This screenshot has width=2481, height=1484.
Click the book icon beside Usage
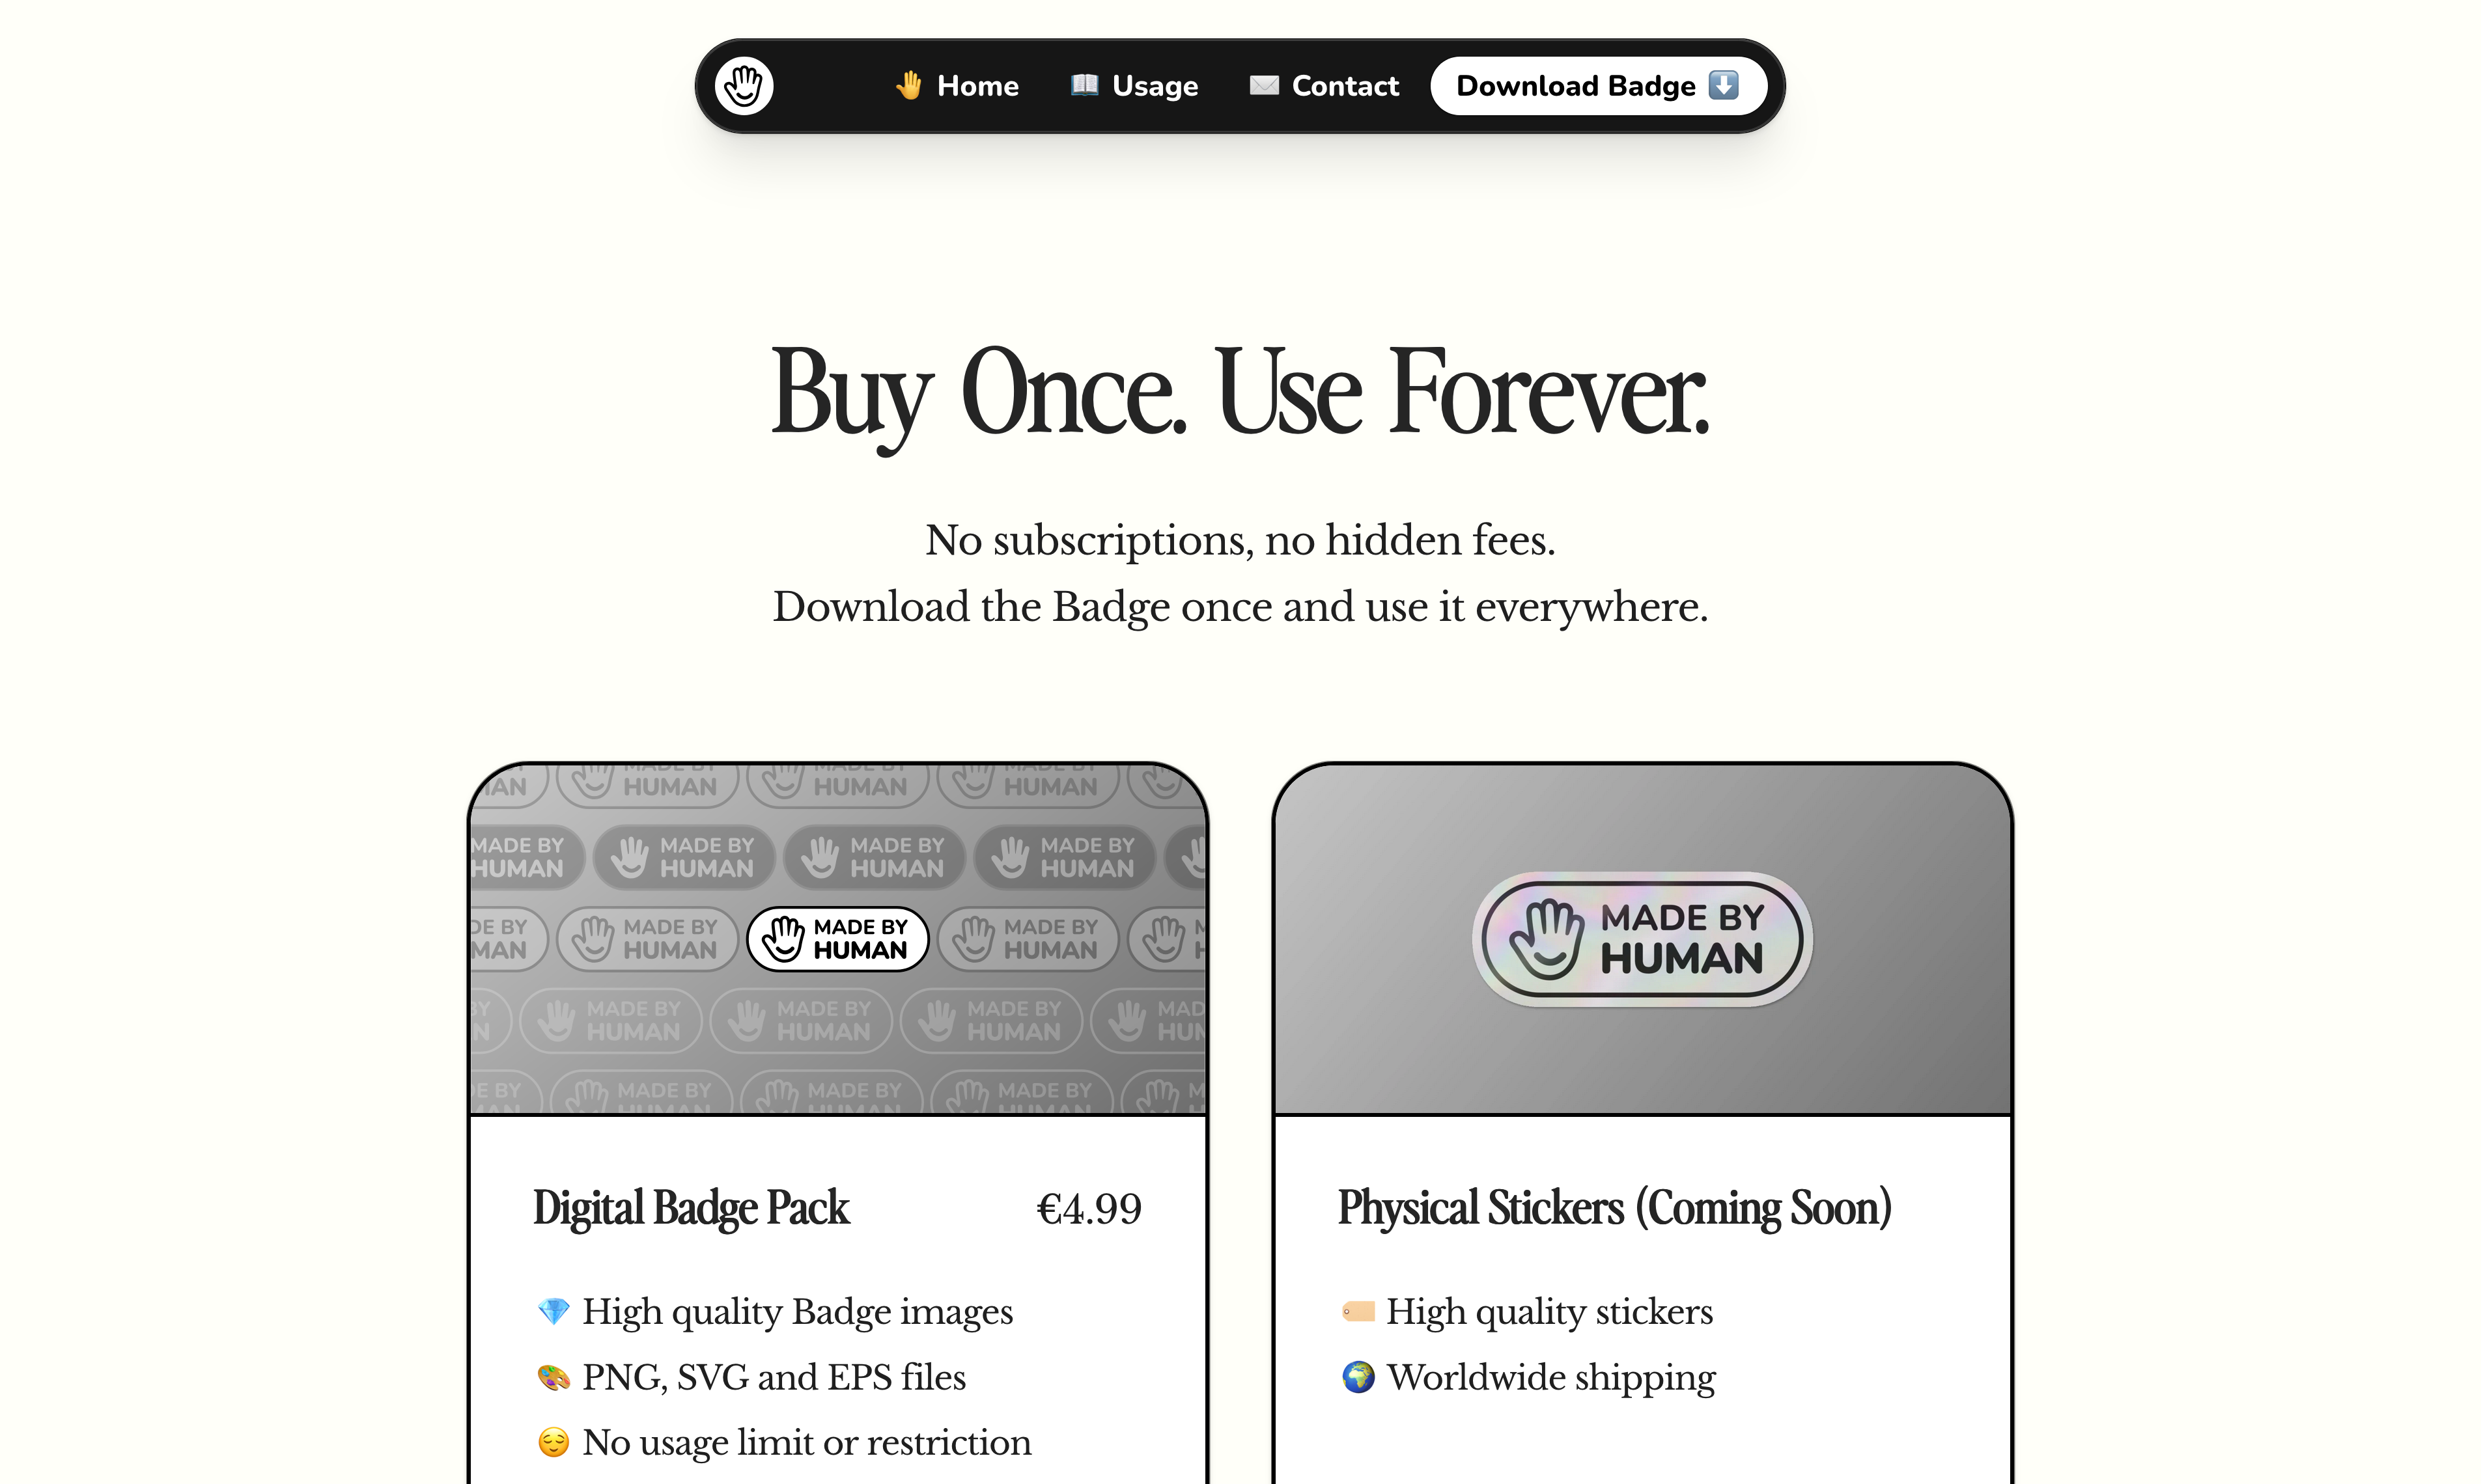[1084, 85]
